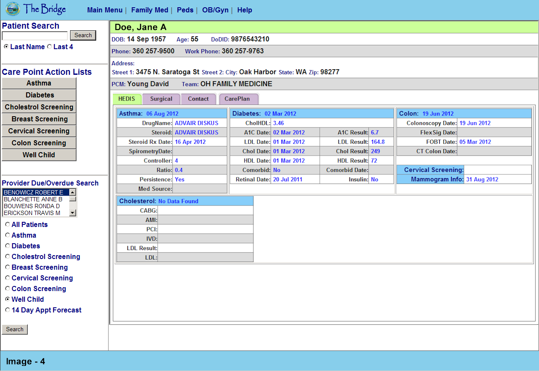Select Breast Screening radio option
Screen dimensions: 539x371
pos(8,267)
